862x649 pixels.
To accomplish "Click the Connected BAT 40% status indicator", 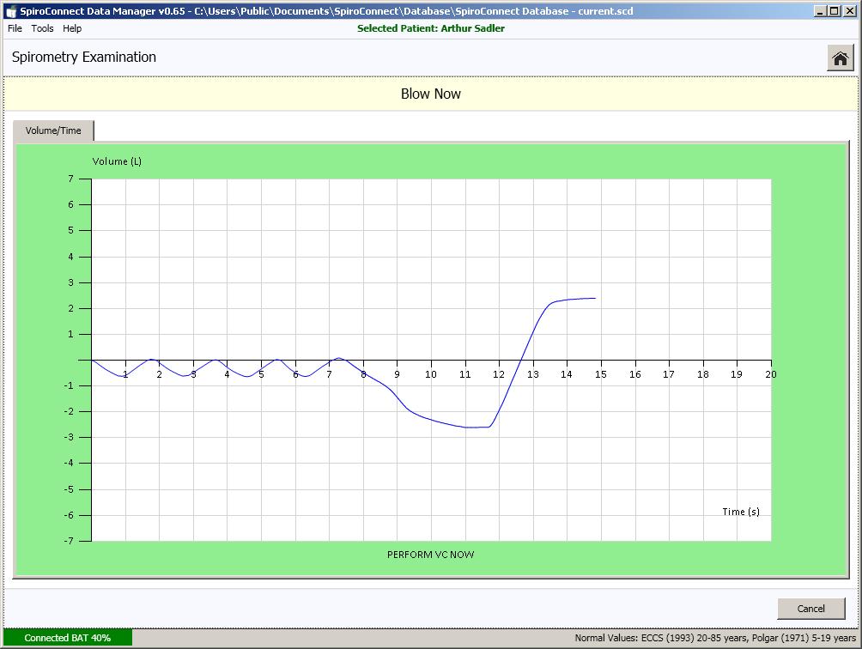I will pyautogui.click(x=68, y=638).
